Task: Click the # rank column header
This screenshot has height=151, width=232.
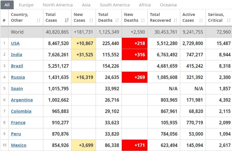Action: [x=4, y=20]
